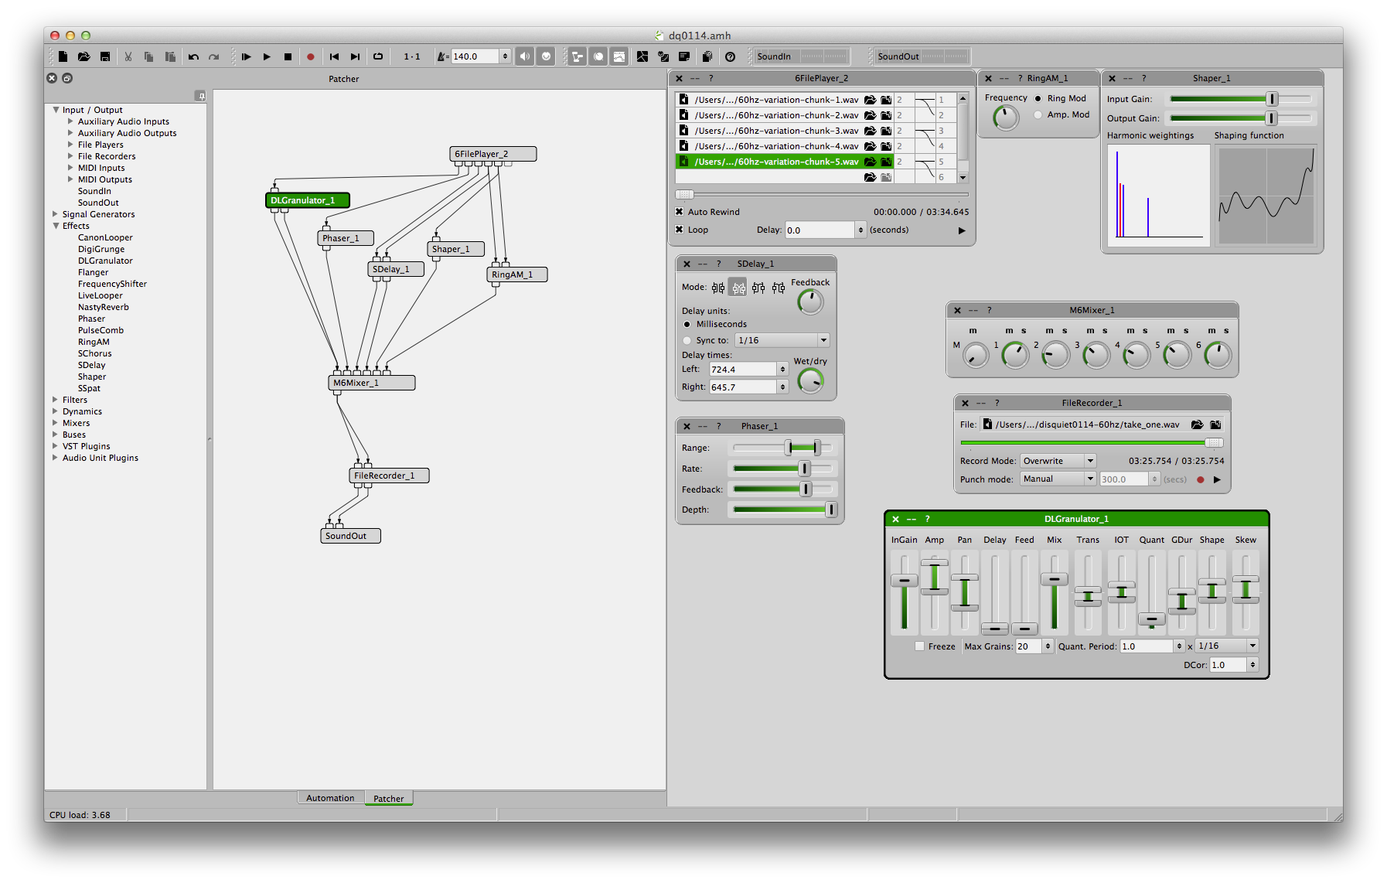
Task: Click the speaker audio toggle in toolbar
Action: point(525,56)
